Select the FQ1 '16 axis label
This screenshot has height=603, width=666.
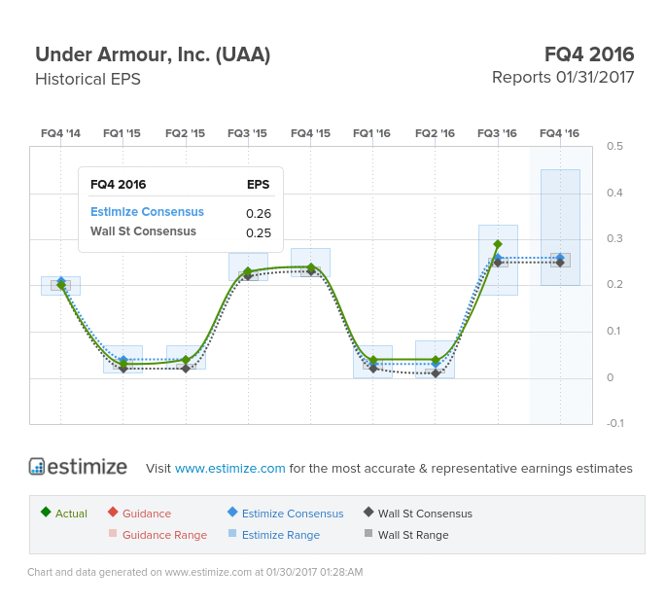click(x=371, y=133)
